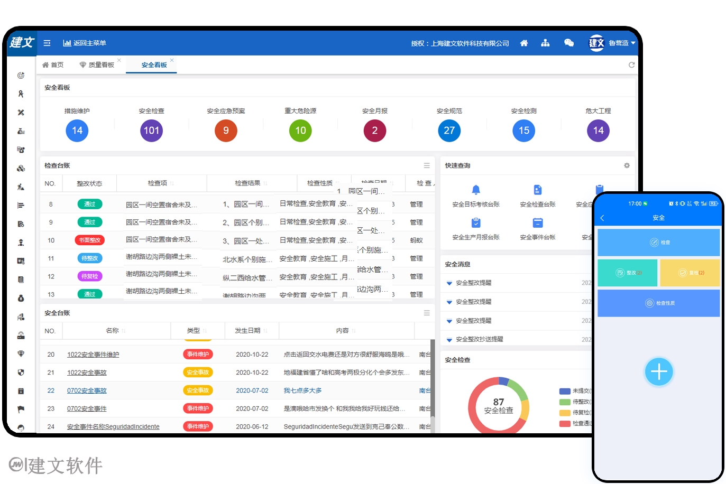Open 安全应急预案 count circle 9
Screen dimensions: 726x484
[226, 131]
